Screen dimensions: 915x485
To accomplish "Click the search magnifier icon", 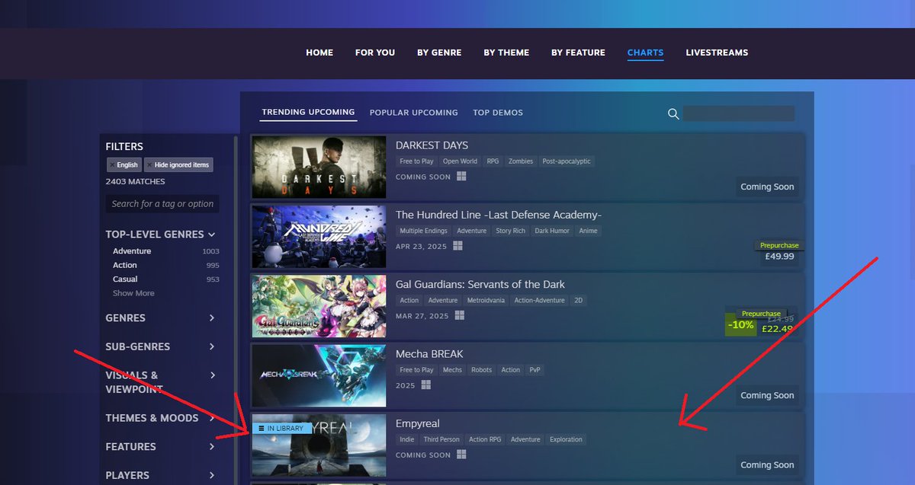I will pos(673,113).
